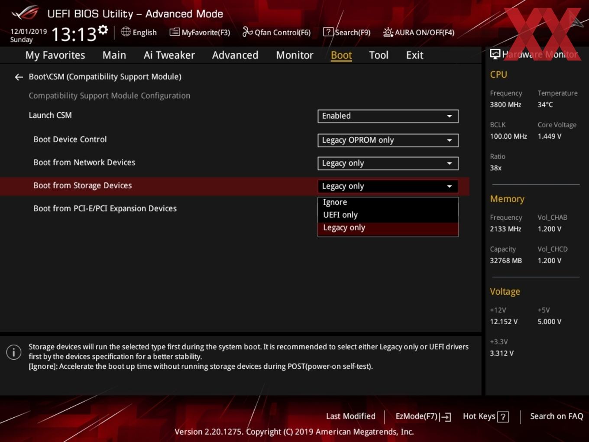Viewport: 589px width, 442px height.
Task: Click the Qfan Control fan icon
Action: 247,32
